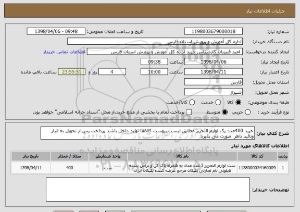Click the شیراز delivery city field
Screen dimensions: 300x212
click(x=214, y=92)
